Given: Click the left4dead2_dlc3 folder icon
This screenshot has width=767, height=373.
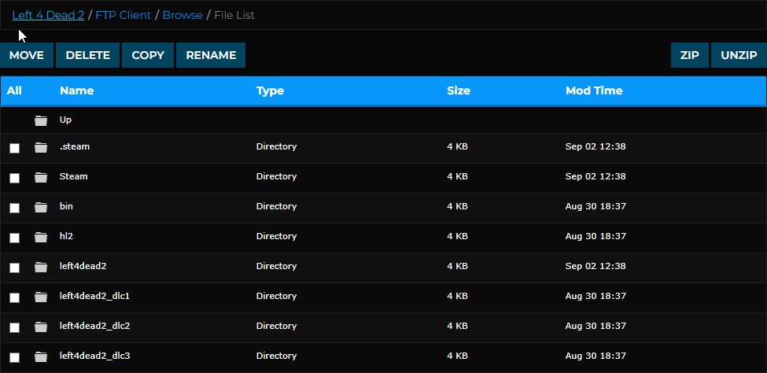Looking at the screenshot, I should 41,356.
